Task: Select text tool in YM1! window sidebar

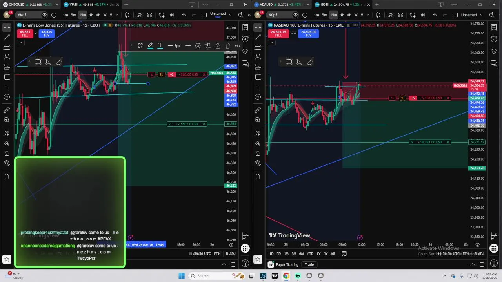Action: (7, 87)
